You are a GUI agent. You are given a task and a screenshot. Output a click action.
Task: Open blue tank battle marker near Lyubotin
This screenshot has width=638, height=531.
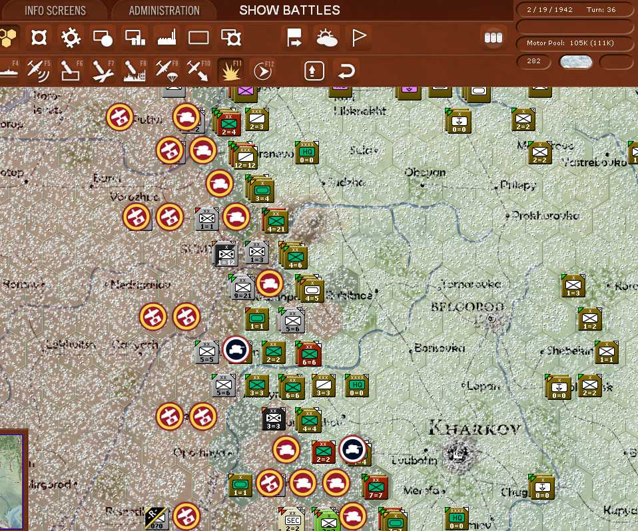click(x=353, y=449)
